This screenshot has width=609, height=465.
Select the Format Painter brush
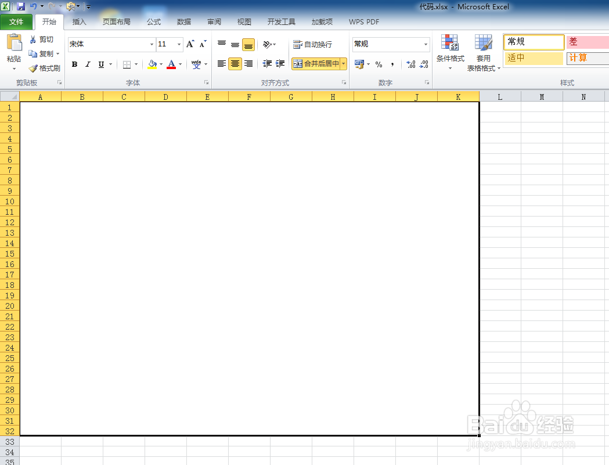(34, 69)
